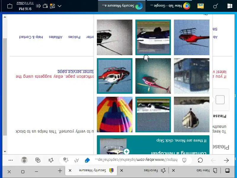Minimize the Edge browser window
Viewport: 237px width, 178px height.
[x=36, y=171]
